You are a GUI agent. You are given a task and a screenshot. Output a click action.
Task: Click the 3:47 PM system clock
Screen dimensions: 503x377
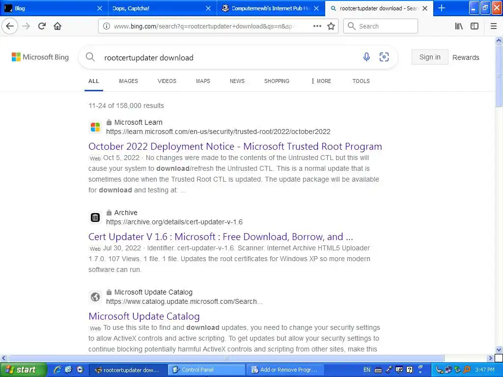(485, 370)
